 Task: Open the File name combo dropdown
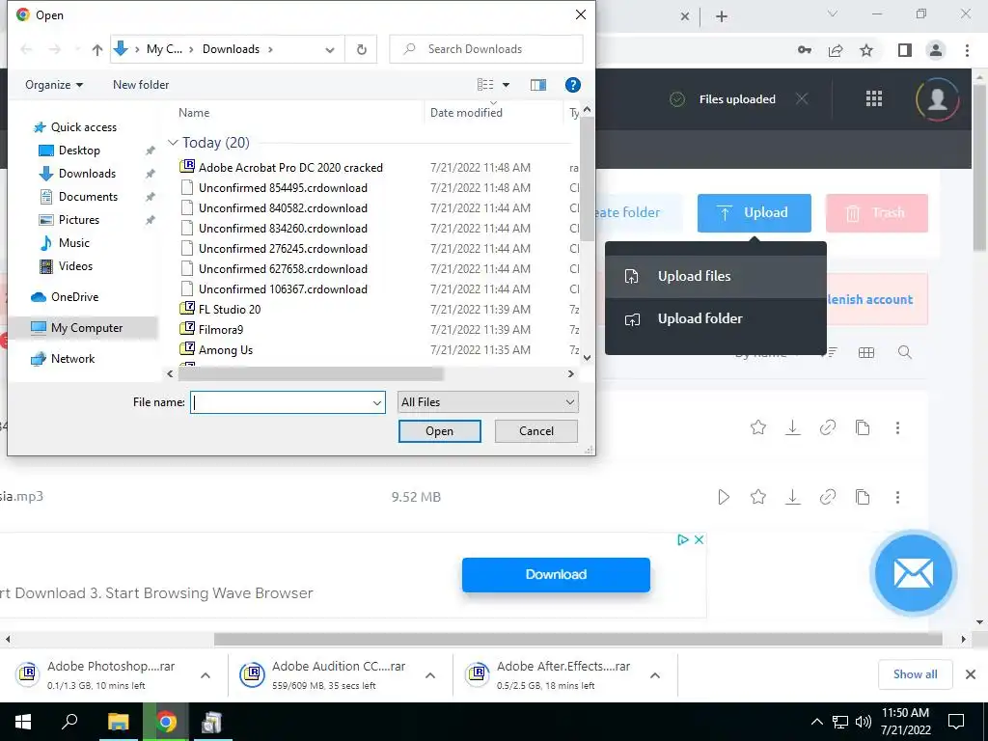pyautogui.click(x=377, y=402)
